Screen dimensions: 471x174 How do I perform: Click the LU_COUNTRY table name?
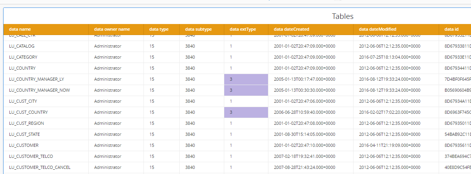(x=22, y=68)
